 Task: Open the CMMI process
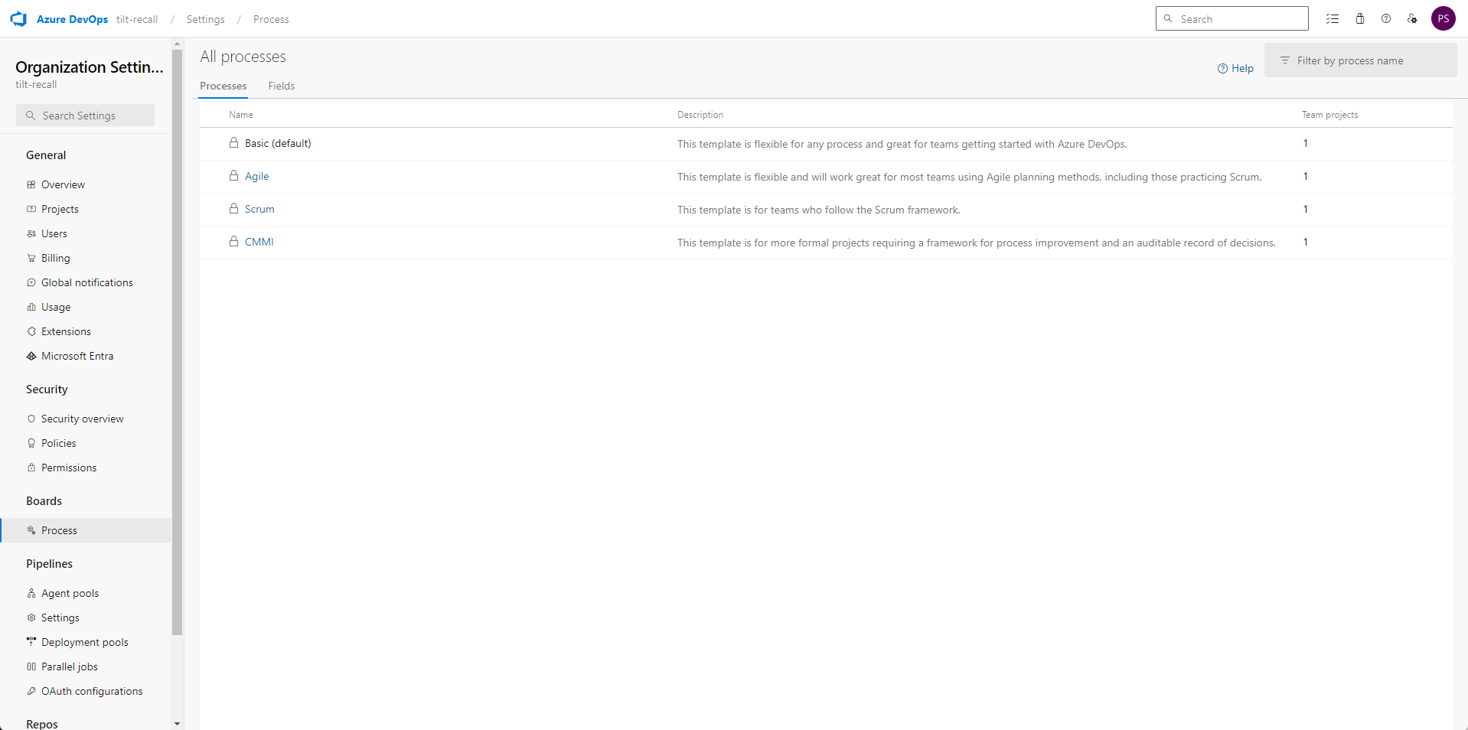tap(259, 242)
